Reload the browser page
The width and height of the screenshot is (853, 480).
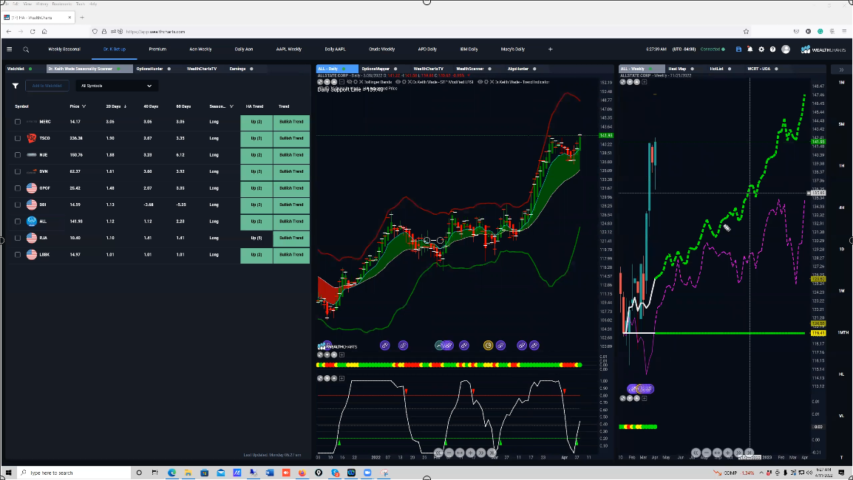tap(33, 32)
